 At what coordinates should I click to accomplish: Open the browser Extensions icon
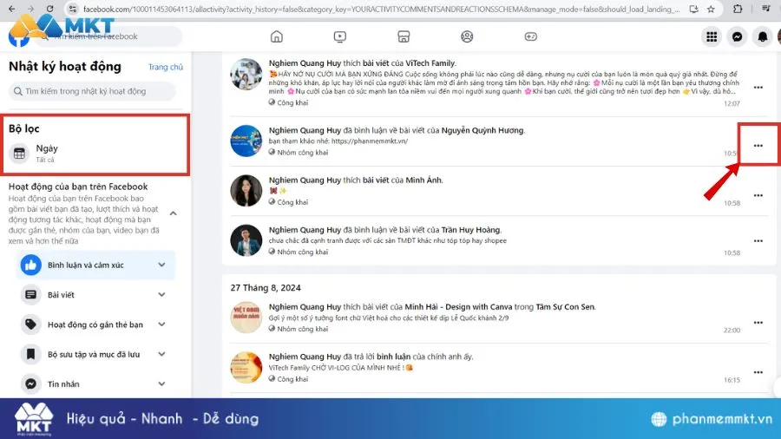pos(738,9)
